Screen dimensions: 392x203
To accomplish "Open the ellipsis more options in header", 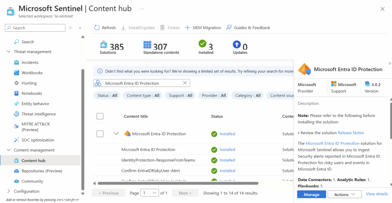I will point(142,9).
